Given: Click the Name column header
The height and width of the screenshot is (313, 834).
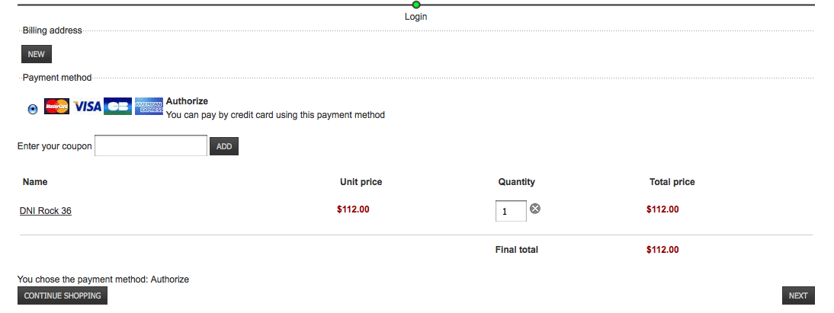Looking at the screenshot, I should point(35,182).
